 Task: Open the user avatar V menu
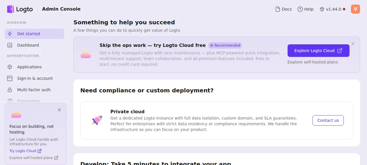(x=356, y=9)
